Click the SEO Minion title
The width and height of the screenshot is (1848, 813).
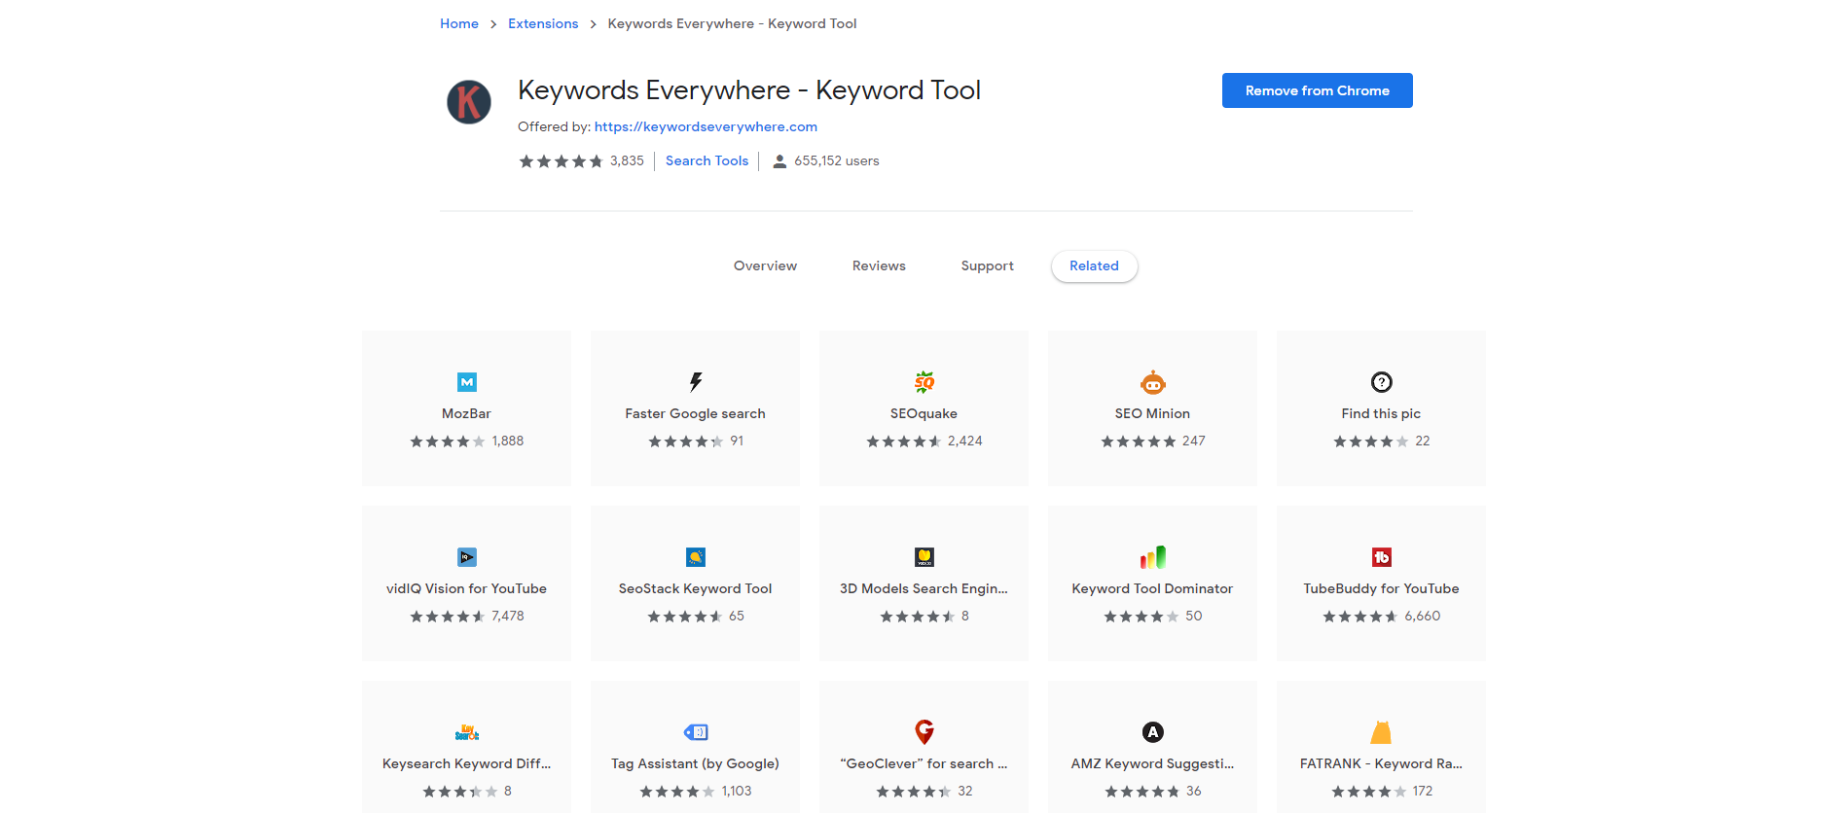[1153, 413]
